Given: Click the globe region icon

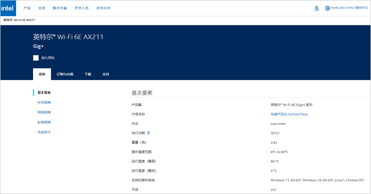Looking at the screenshot, I should (x=327, y=8).
